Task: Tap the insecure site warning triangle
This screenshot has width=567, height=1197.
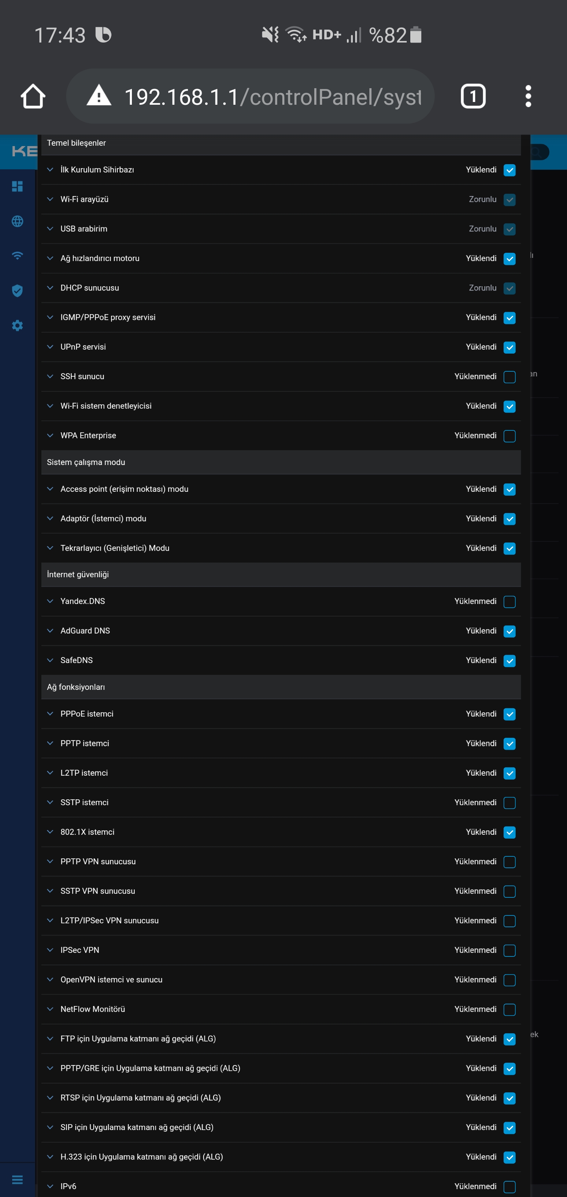Action: tap(99, 96)
